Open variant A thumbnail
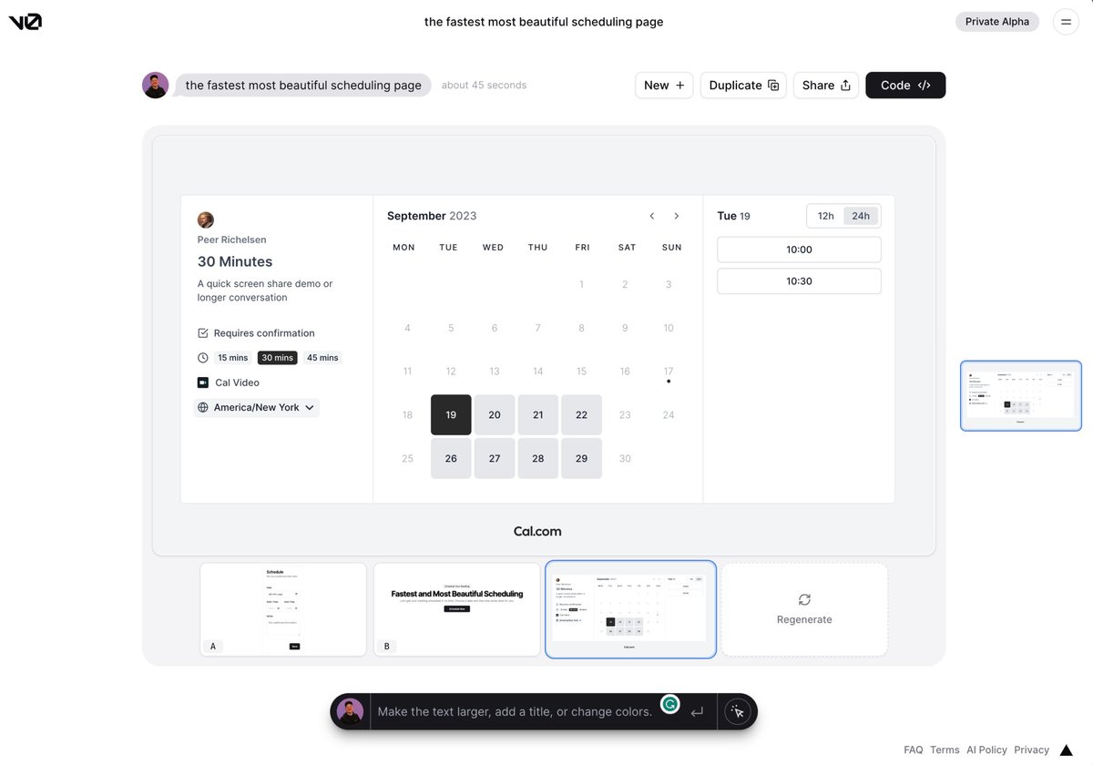This screenshot has height=765, width=1093. tap(283, 609)
